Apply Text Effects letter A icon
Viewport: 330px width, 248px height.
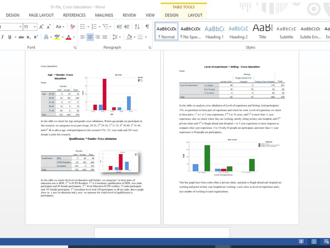[46, 37]
